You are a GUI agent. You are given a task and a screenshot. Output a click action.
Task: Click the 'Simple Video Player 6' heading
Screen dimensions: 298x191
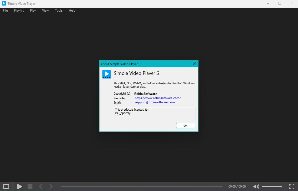136,73
